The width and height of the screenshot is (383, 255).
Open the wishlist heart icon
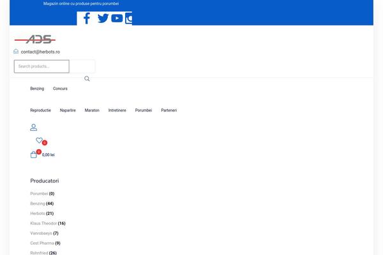pyautogui.click(x=39, y=140)
